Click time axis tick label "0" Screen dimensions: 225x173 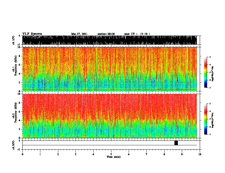pyautogui.click(x=22, y=154)
